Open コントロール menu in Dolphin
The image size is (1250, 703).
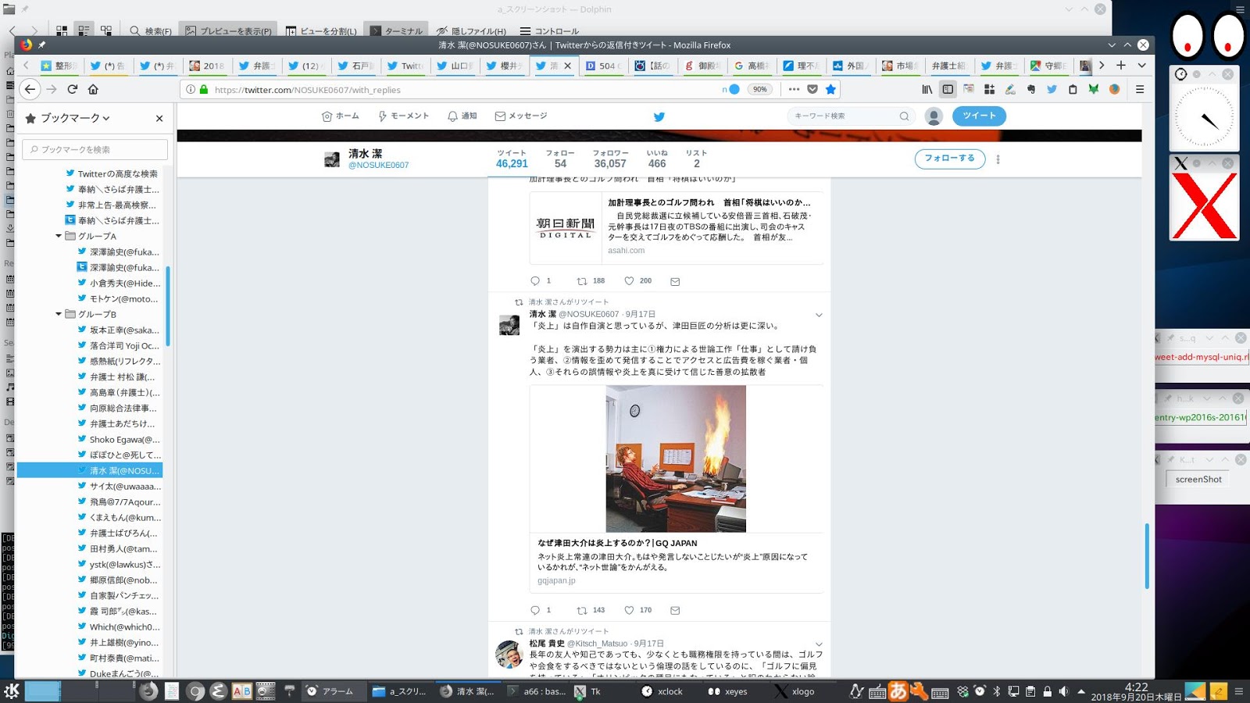[x=549, y=31]
